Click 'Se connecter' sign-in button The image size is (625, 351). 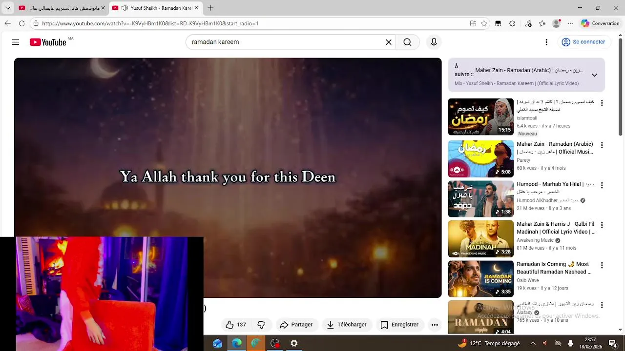pos(583,42)
